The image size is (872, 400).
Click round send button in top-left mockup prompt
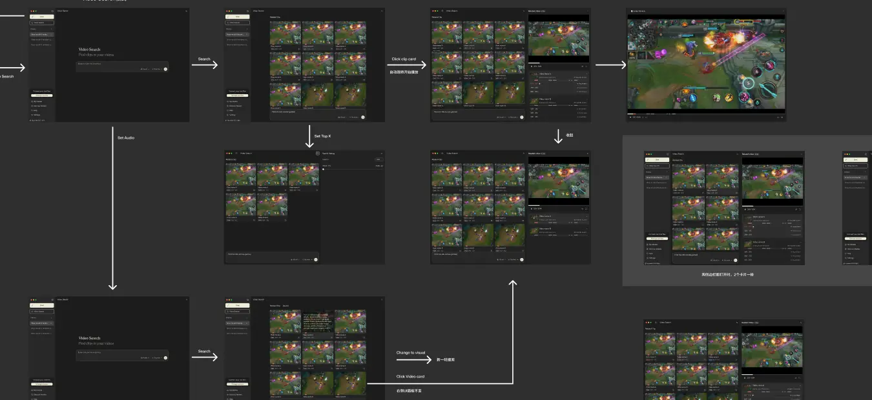coord(165,69)
